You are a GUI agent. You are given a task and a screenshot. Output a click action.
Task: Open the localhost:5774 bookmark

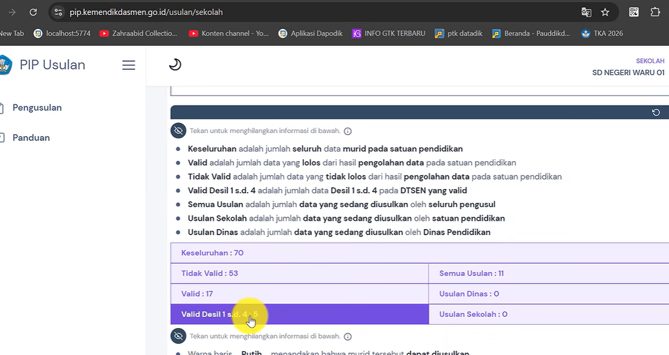coord(62,33)
